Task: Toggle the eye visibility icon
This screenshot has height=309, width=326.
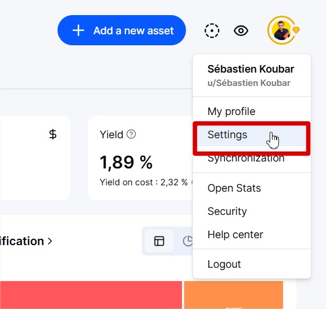Action: (241, 31)
